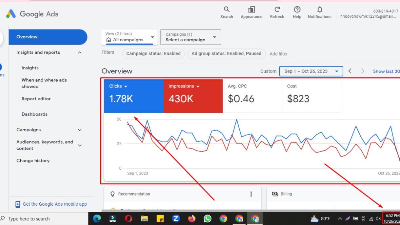Open Get the Google Ads mobile app link
The width and height of the screenshot is (400, 225).
click(55, 204)
